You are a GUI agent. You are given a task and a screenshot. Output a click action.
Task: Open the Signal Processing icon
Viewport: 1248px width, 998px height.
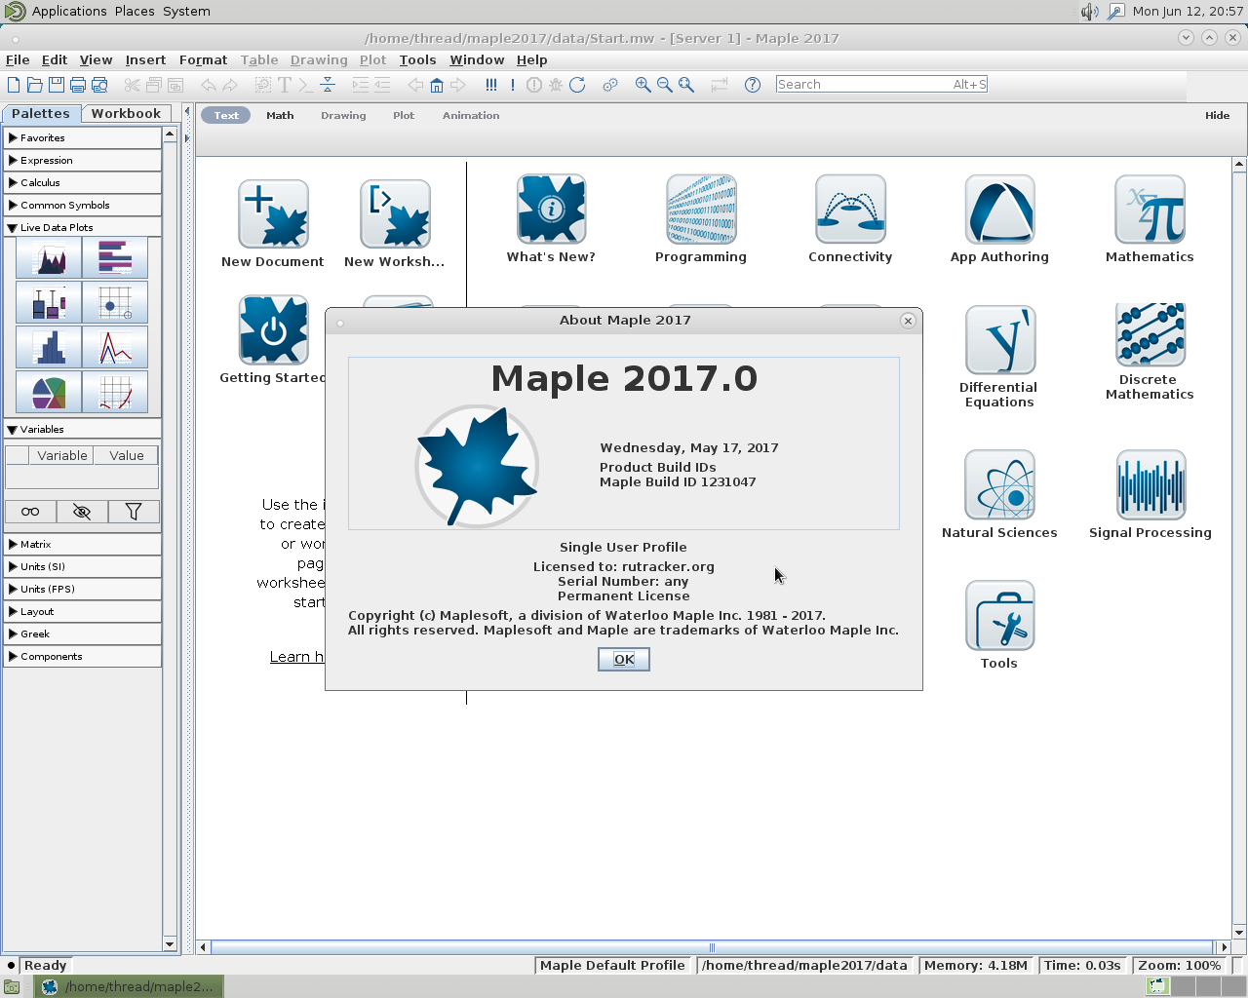coord(1150,485)
